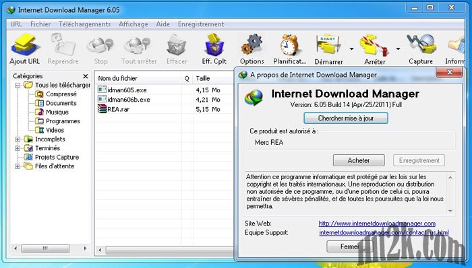Click the Q column header
Screen dimensions: 472x268
187,78
